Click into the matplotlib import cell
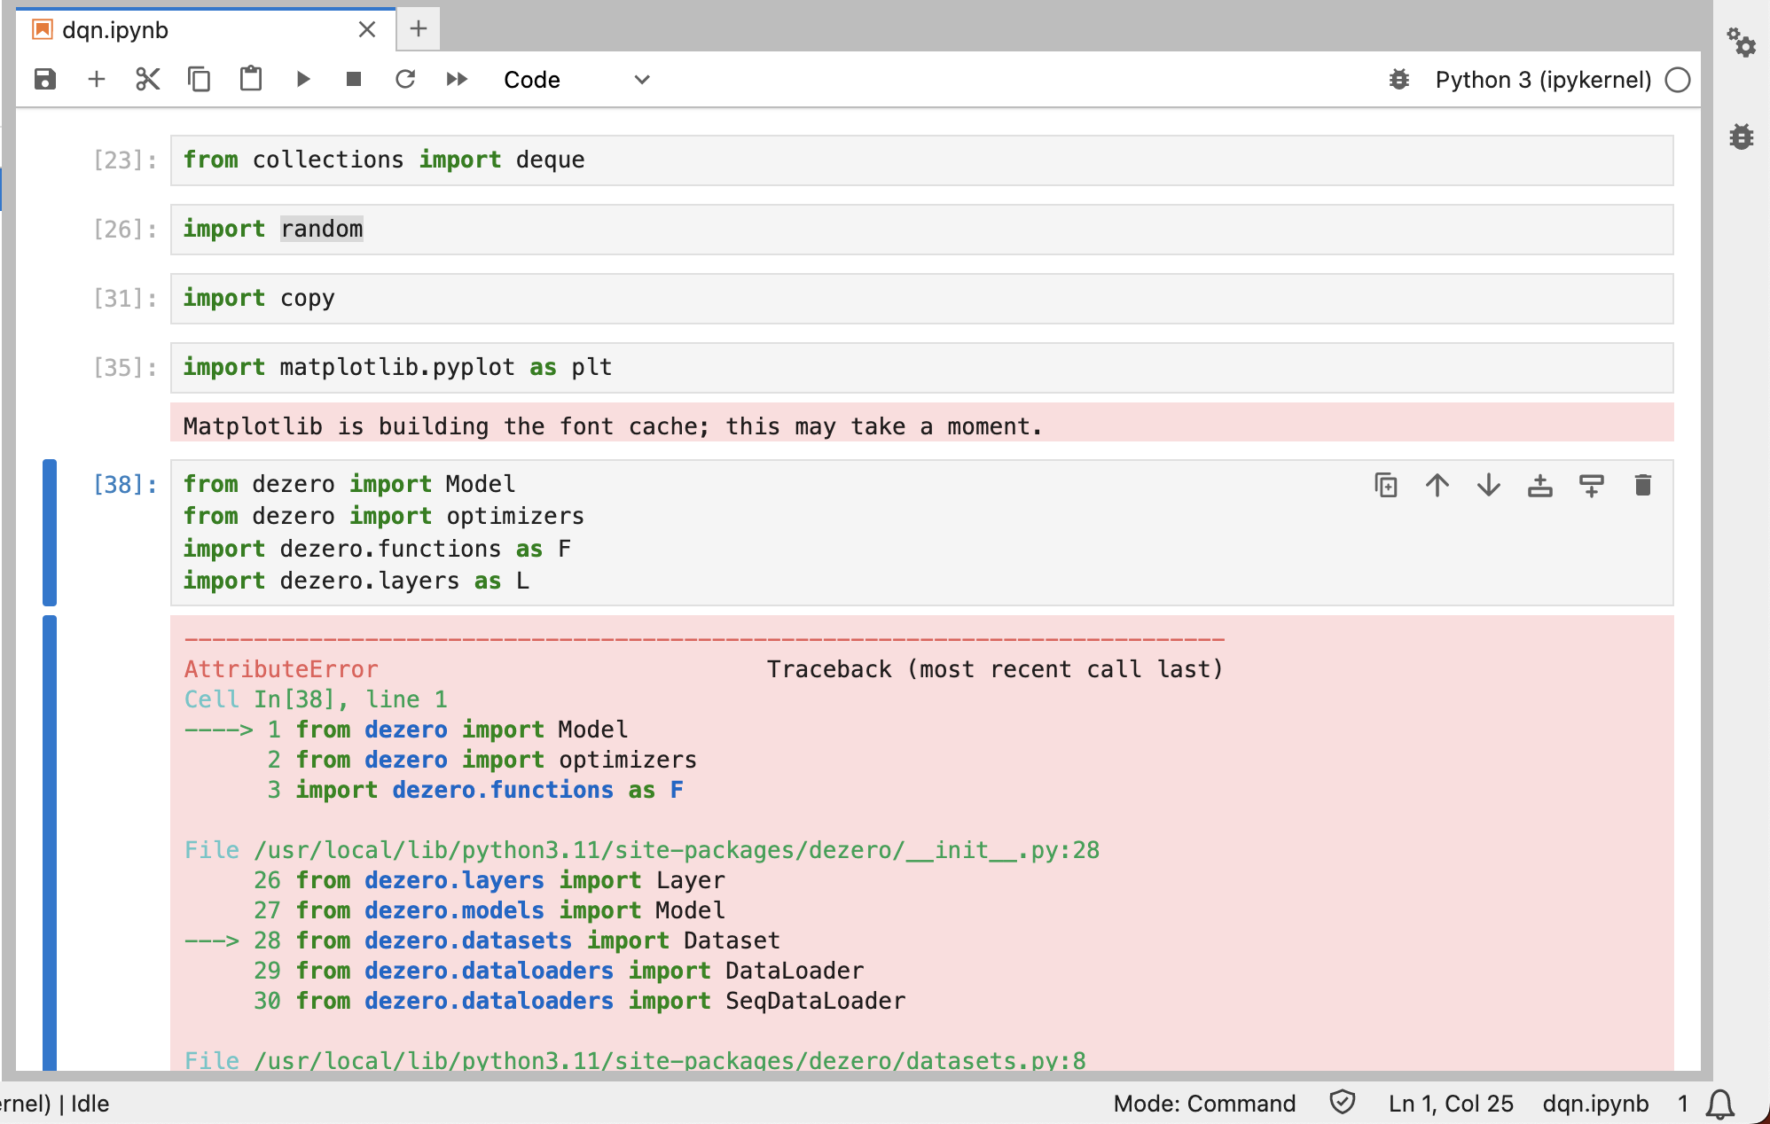Image resolution: width=1770 pixels, height=1124 pixels. [x=922, y=368]
